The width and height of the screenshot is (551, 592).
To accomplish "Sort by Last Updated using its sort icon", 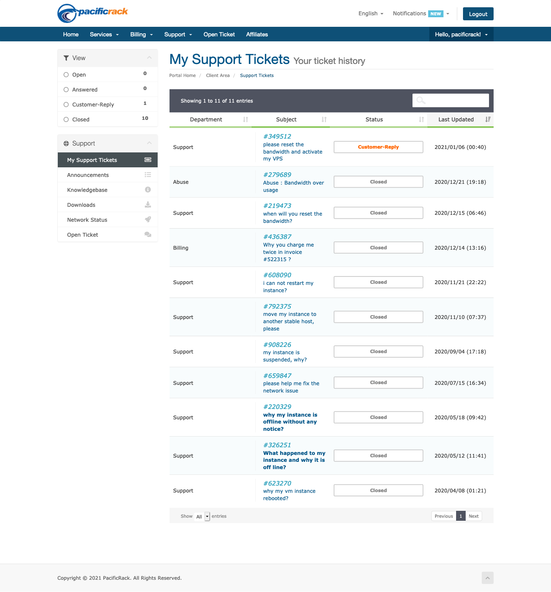I will (488, 119).
